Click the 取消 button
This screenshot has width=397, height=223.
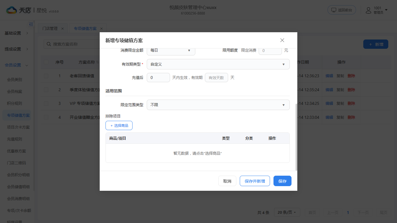[227, 181]
